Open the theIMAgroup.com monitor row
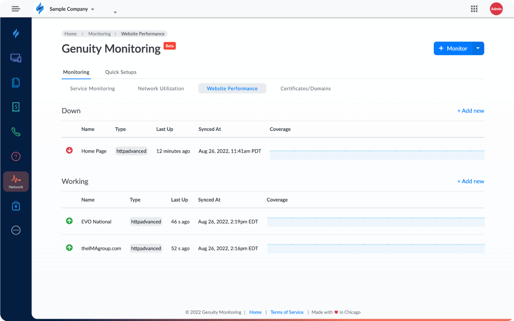The width and height of the screenshot is (514, 321). (101, 248)
